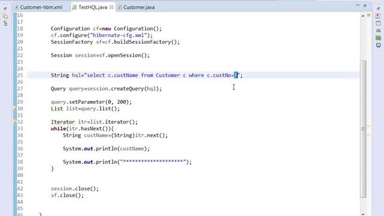This screenshot has width=384, height=216.
Task: Open the portrait-like icon in right trim
Action: (378, 16)
